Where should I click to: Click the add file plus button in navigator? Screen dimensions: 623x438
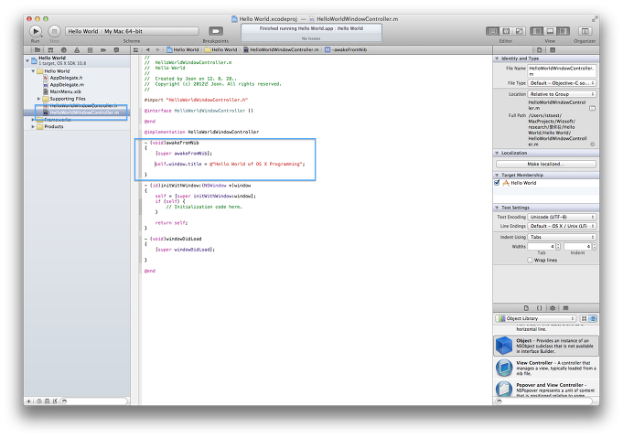click(28, 401)
